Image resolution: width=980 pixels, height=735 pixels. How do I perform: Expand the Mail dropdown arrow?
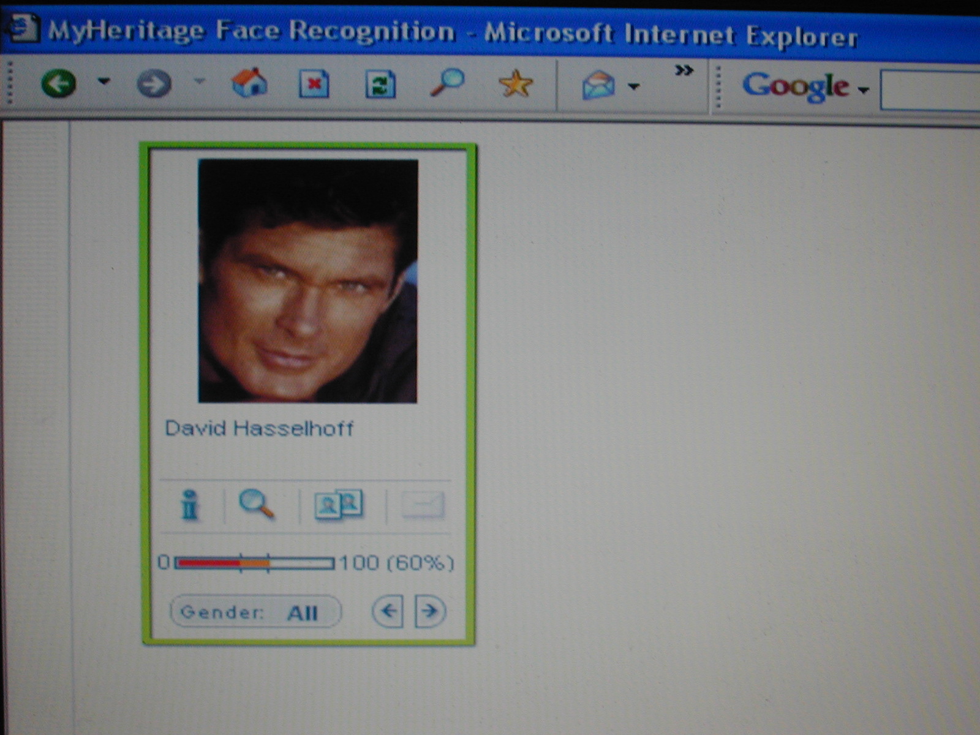coord(634,86)
